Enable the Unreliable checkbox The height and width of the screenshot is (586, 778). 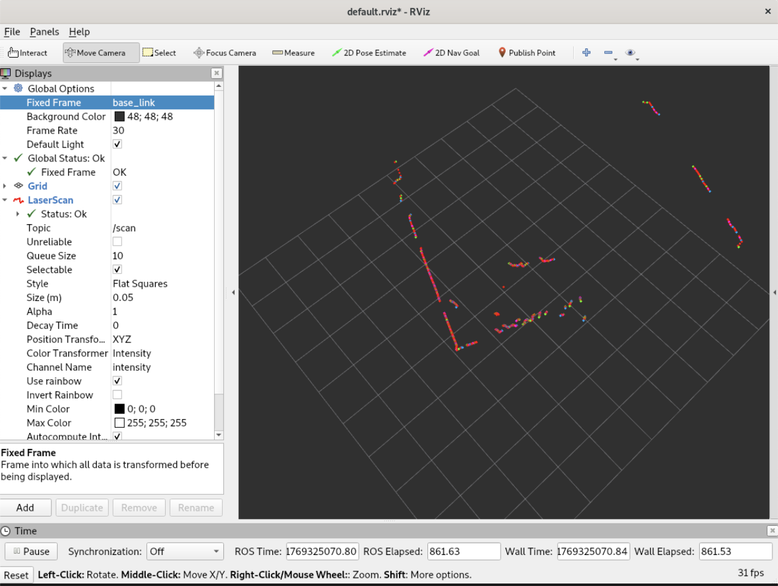117,242
